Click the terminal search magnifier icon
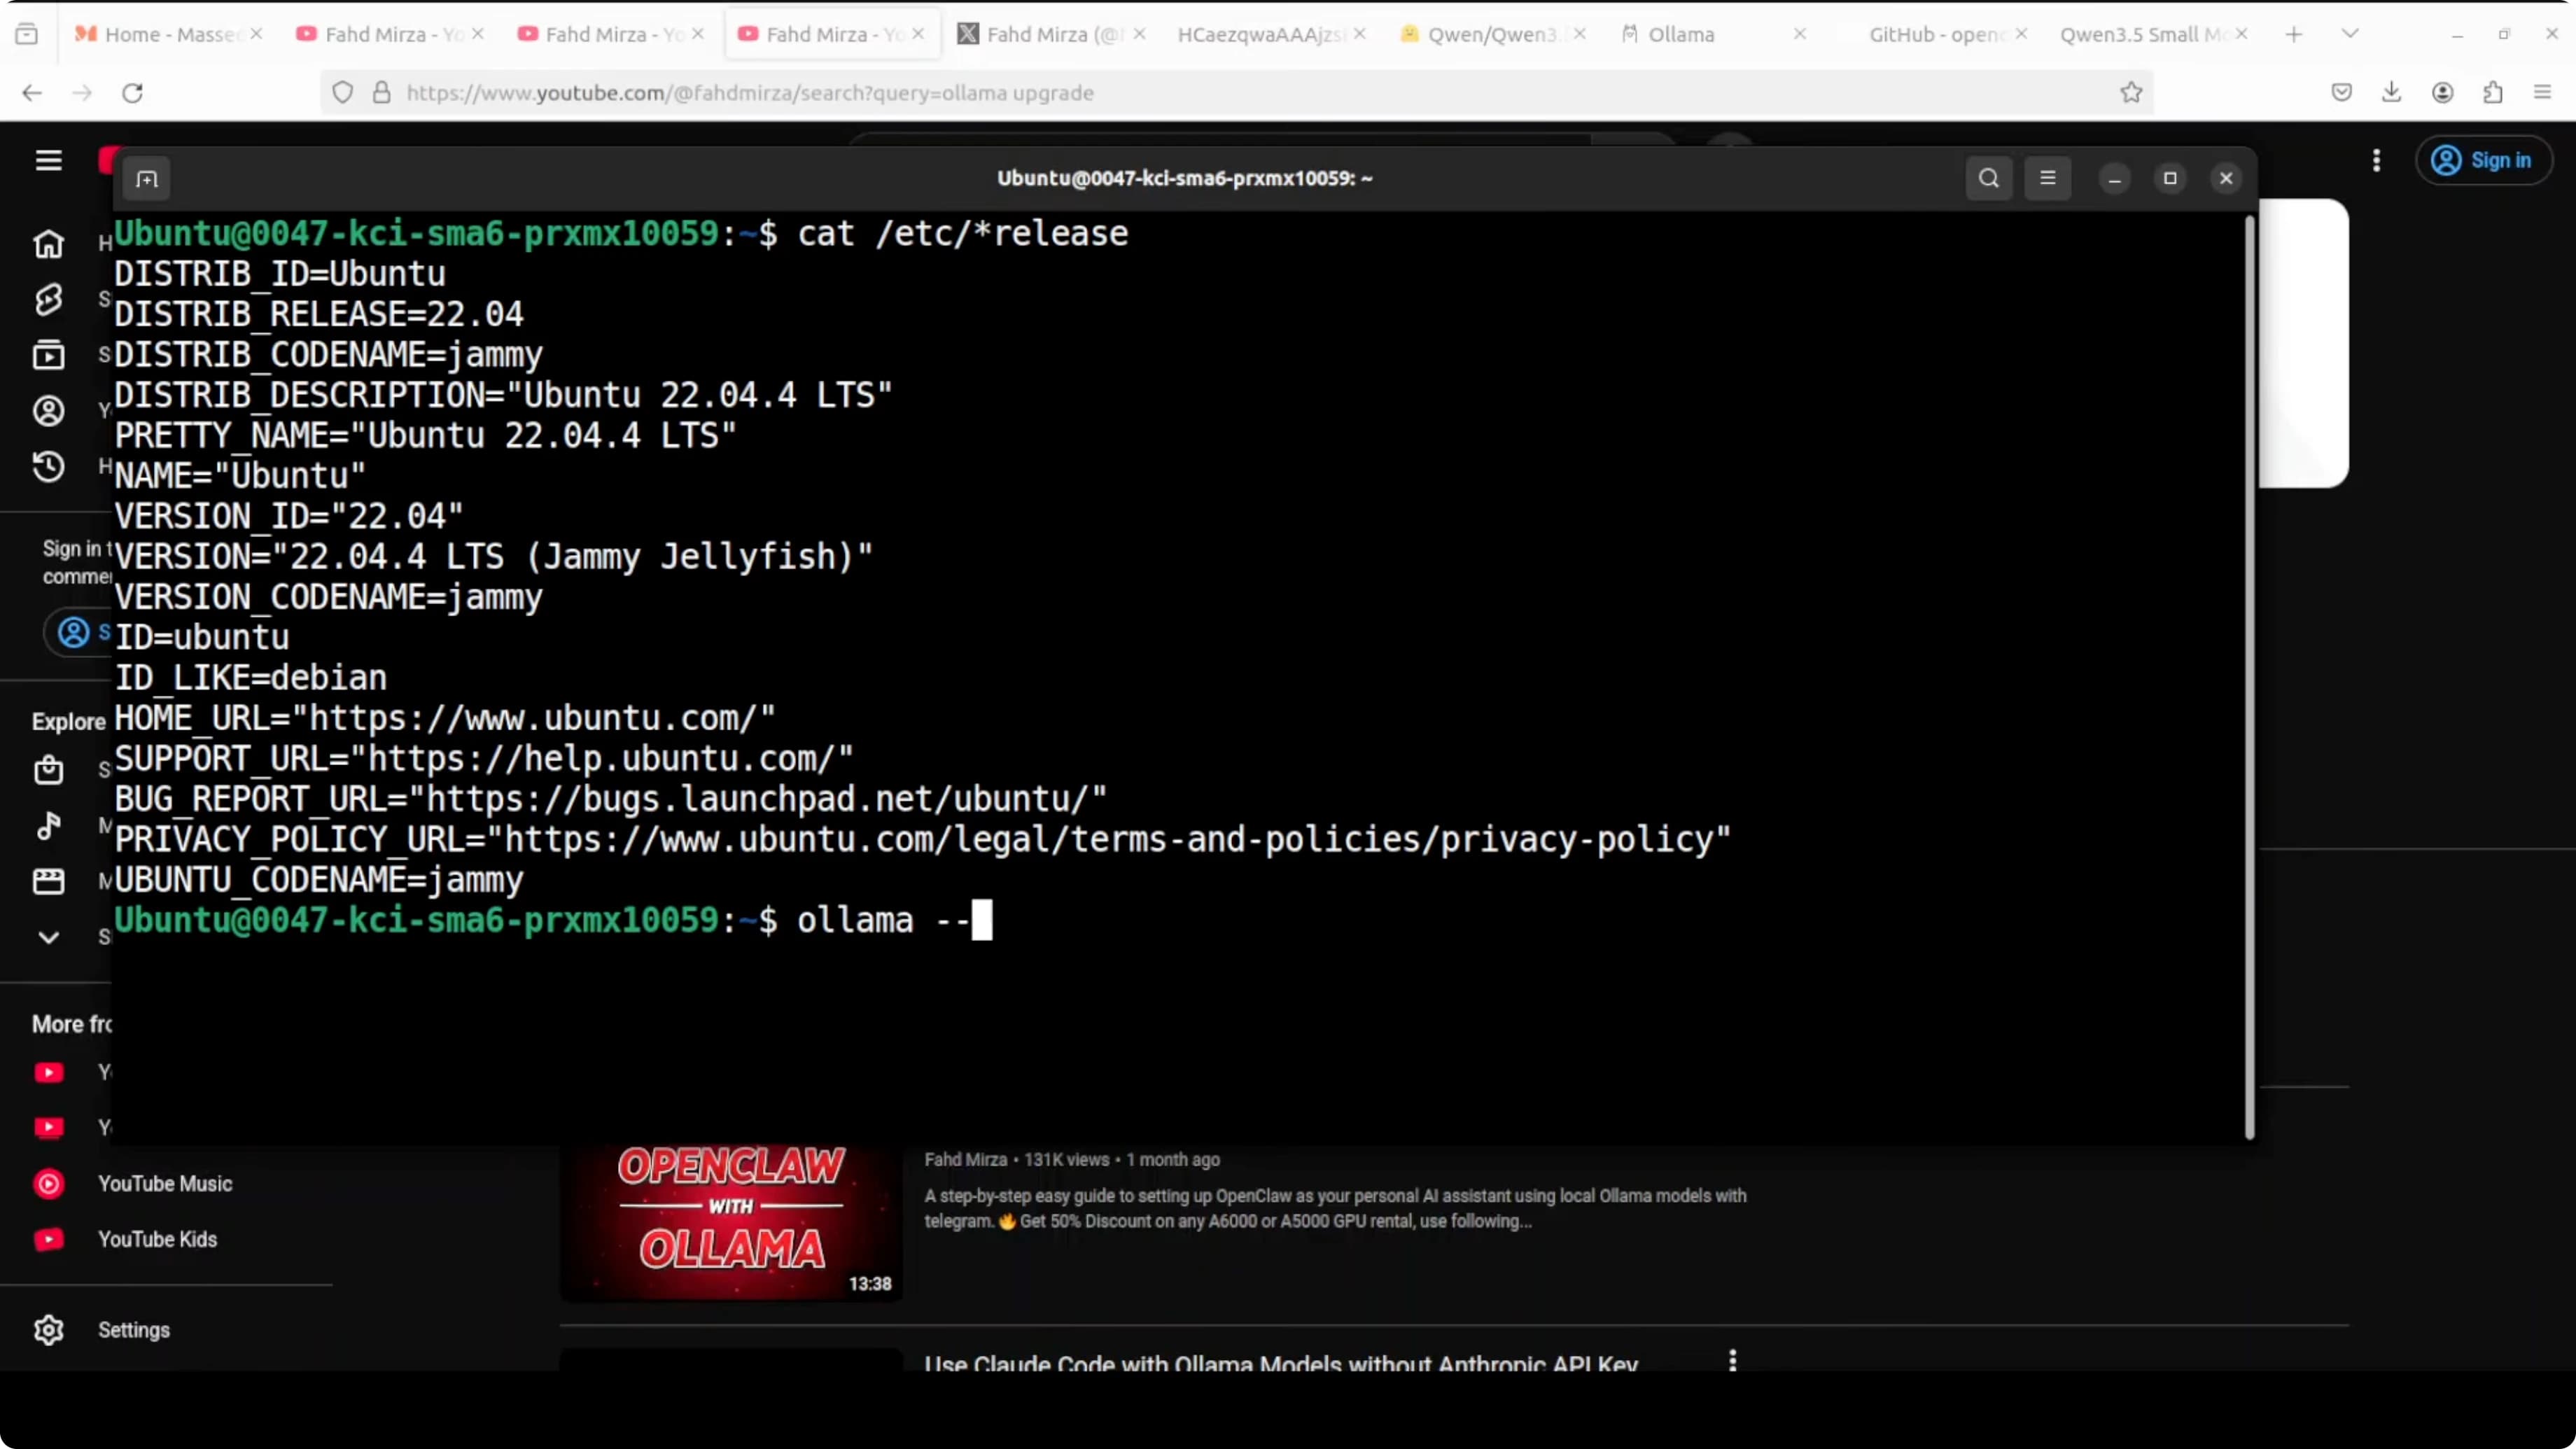The width and height of the screenshot is (2576, 1449). click(1988, 178)
